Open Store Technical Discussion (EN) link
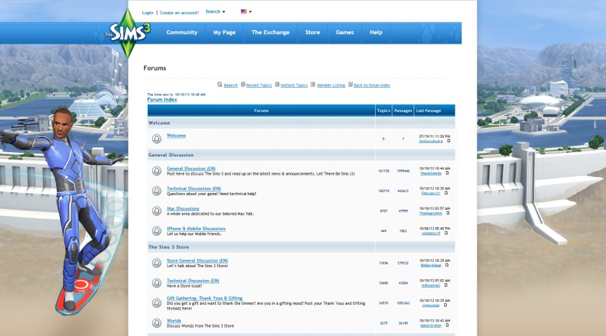Viewport: 606px width, 336px height. (193, 281)
